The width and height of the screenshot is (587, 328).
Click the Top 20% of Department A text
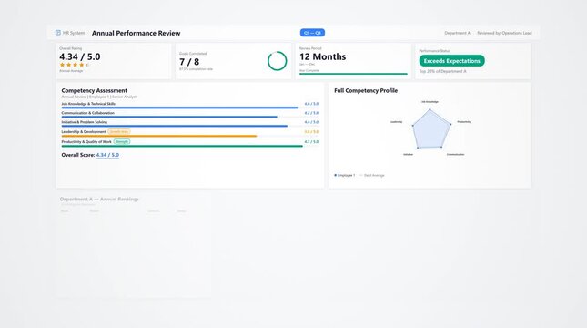click(443, 71)
